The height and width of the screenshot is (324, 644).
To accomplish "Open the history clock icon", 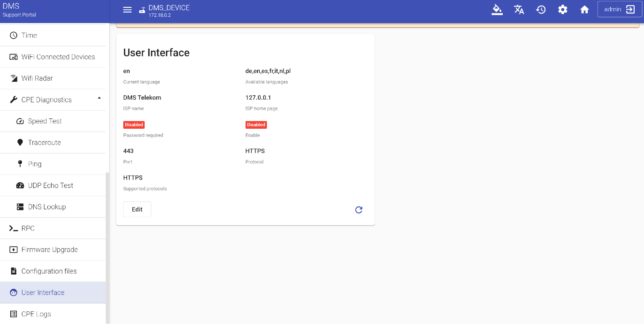I will tap(541, 10).
